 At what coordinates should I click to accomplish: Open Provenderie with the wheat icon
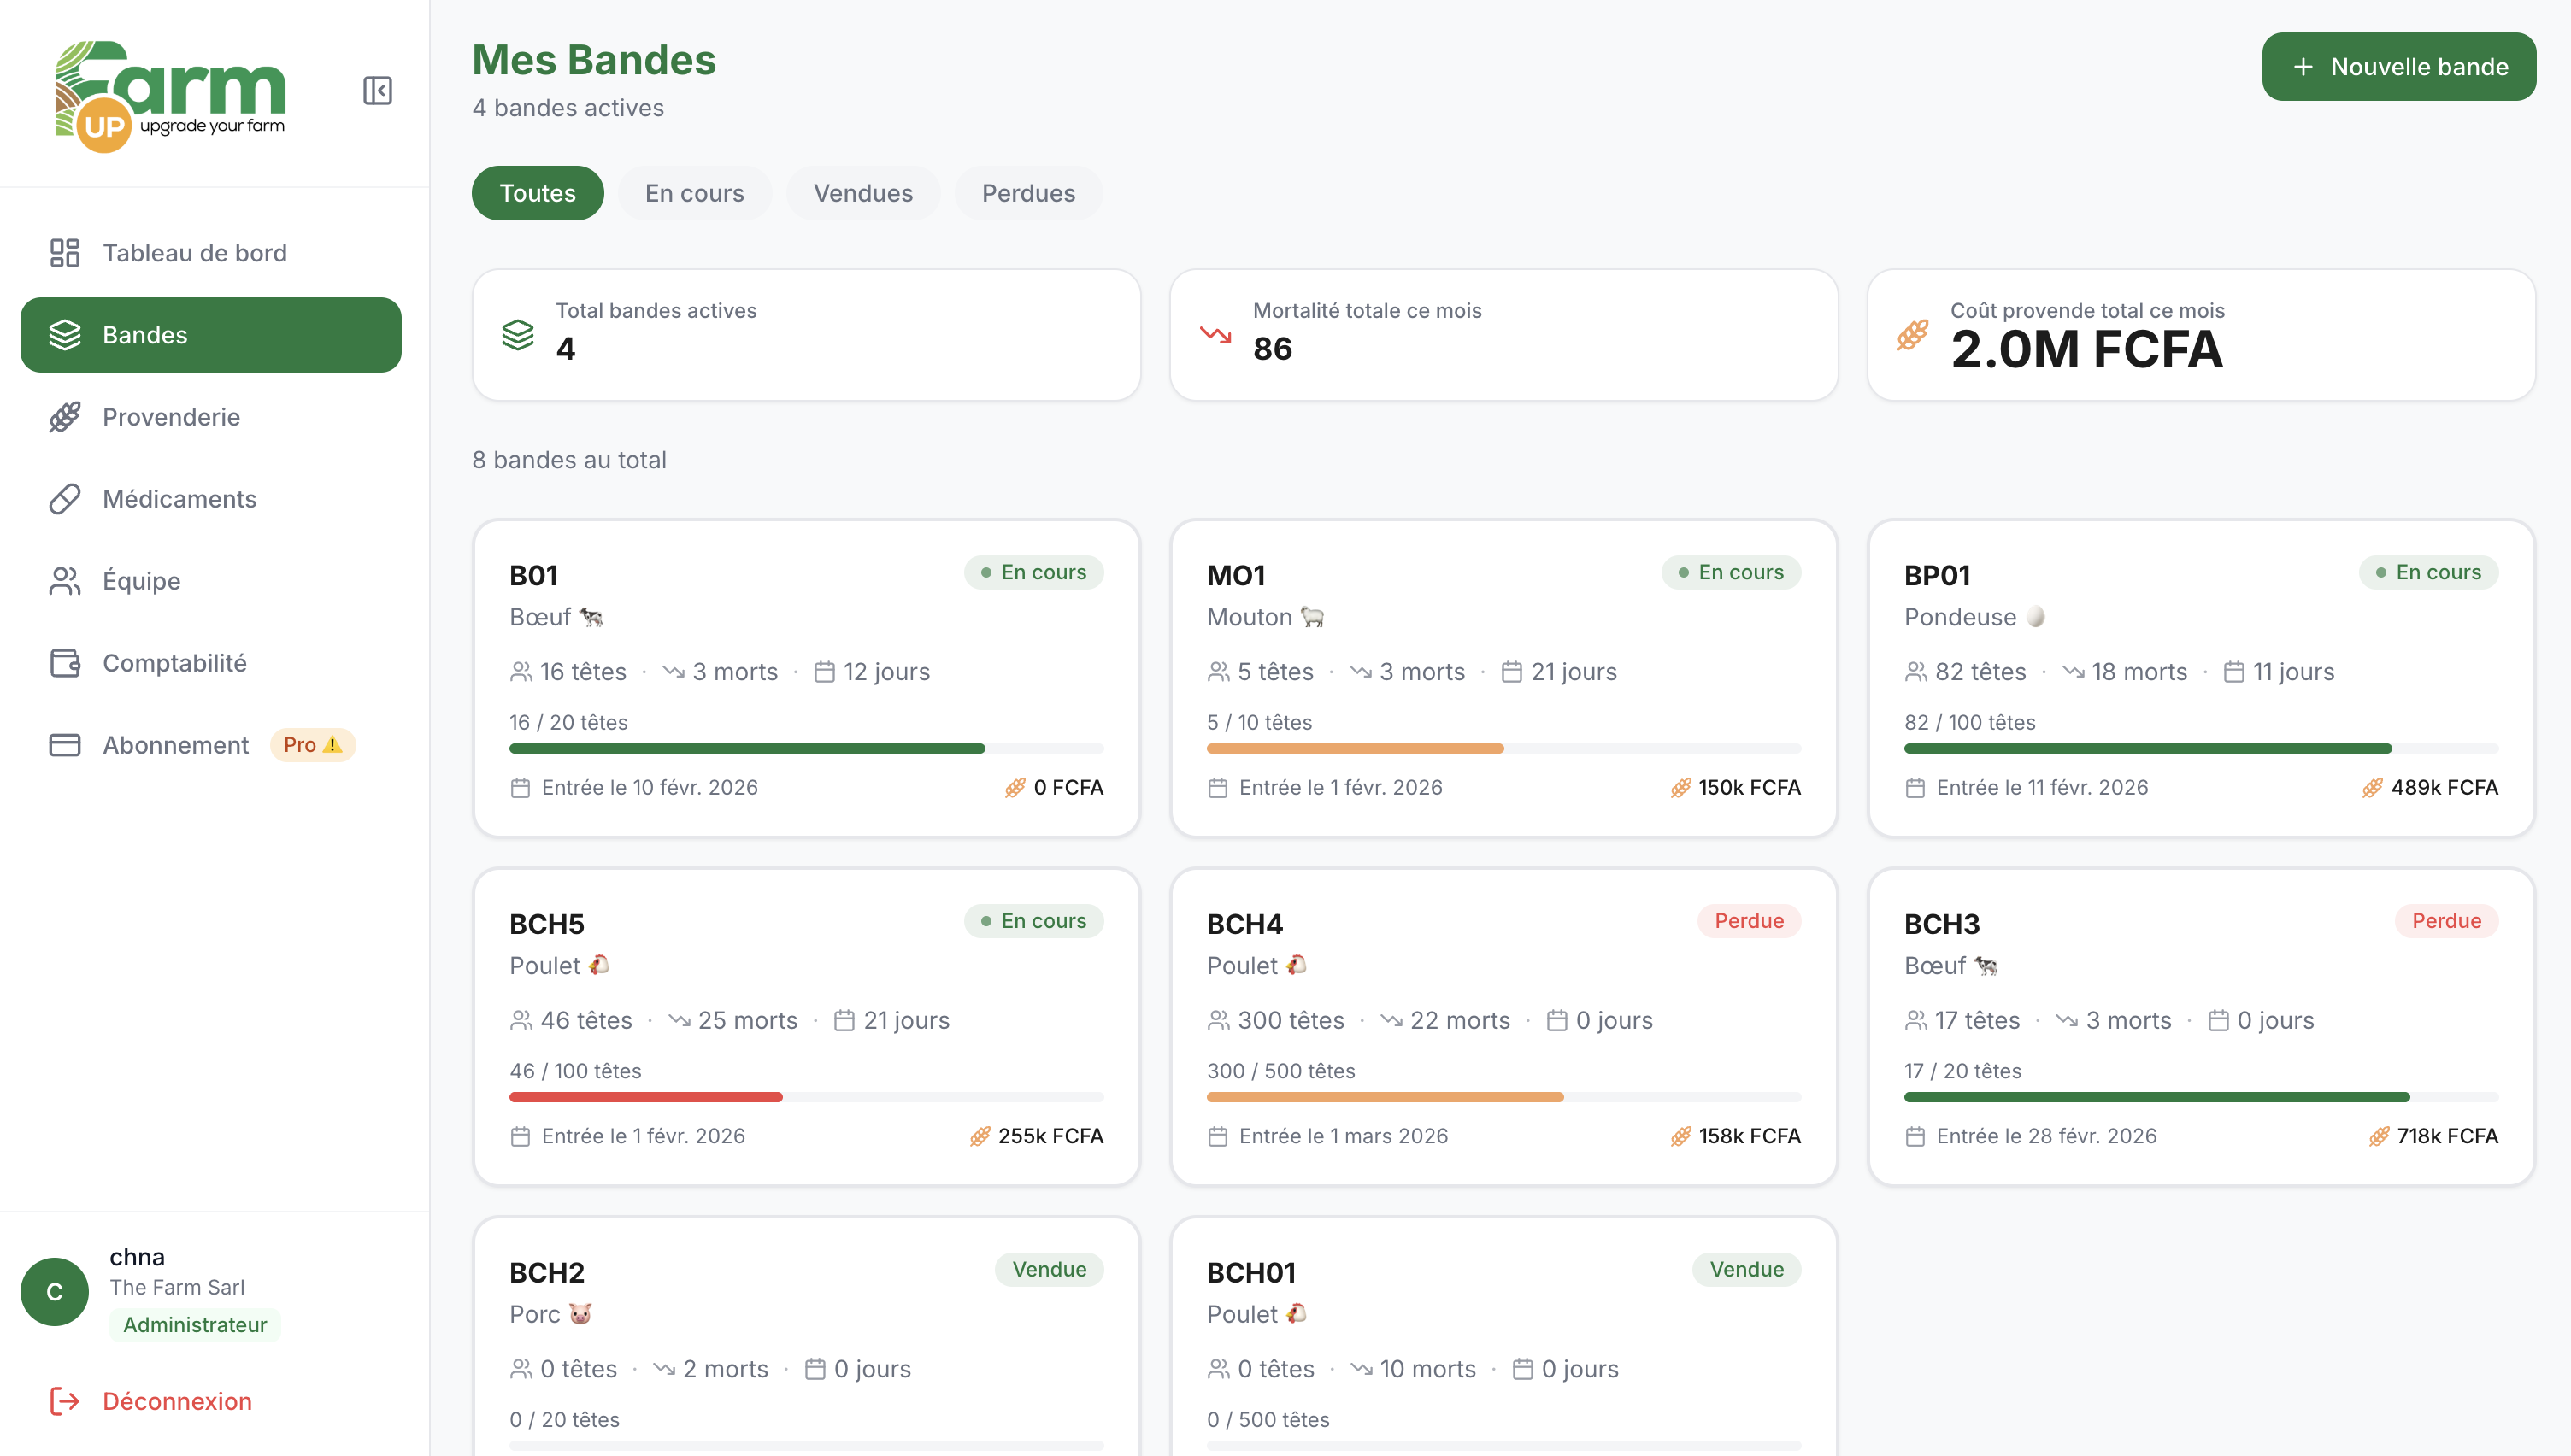(65, 417)
